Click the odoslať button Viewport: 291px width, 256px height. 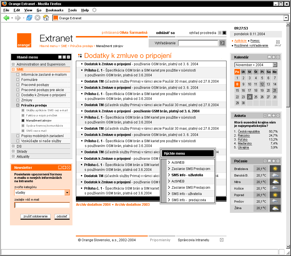(x=62, y=216)
